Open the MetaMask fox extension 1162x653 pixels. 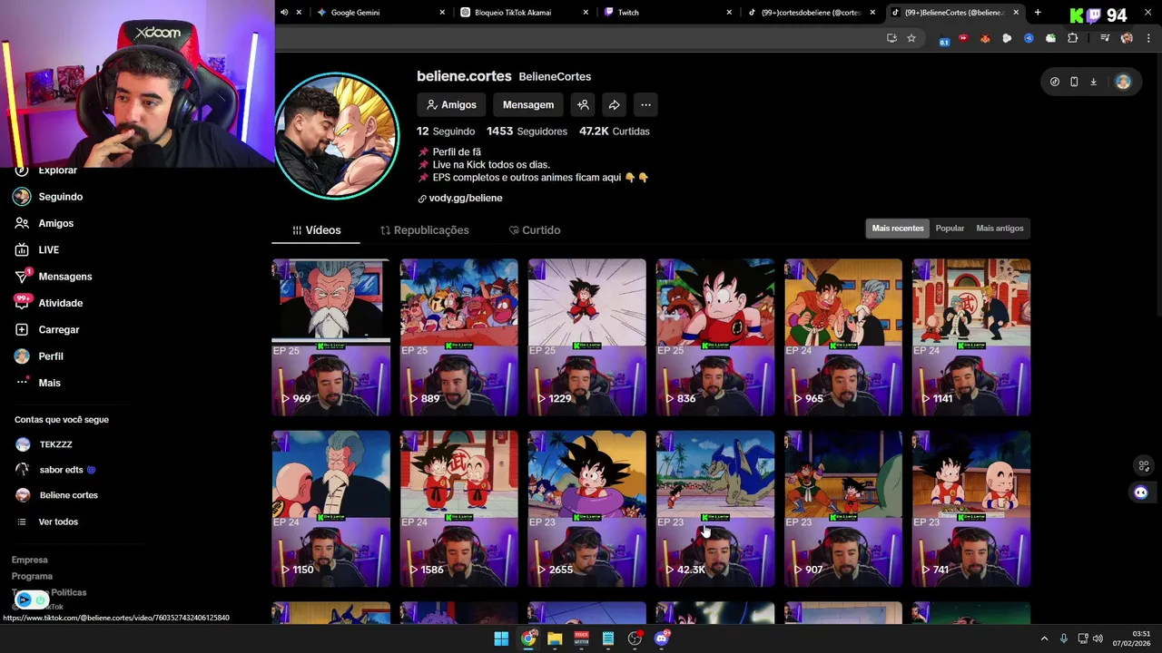[x=985, y=38]
